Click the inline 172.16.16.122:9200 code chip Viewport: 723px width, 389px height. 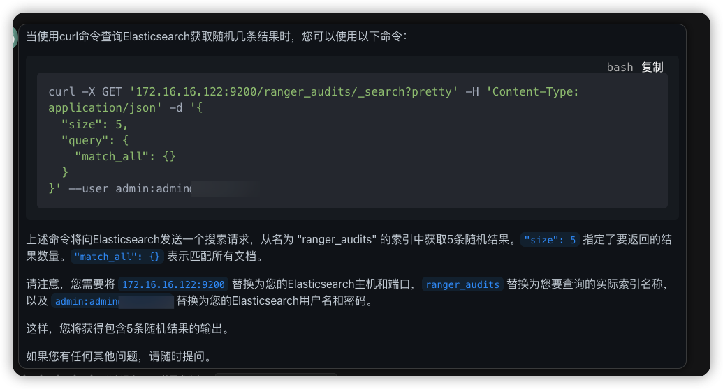(173, 284)
